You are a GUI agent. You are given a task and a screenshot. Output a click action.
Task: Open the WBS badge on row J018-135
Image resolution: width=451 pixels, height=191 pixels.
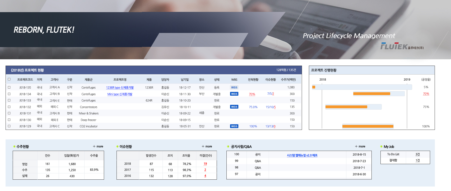pos(234,87)
